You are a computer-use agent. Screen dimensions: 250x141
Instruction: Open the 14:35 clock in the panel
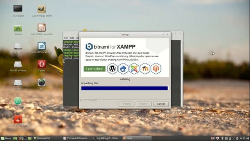point(243,138)
